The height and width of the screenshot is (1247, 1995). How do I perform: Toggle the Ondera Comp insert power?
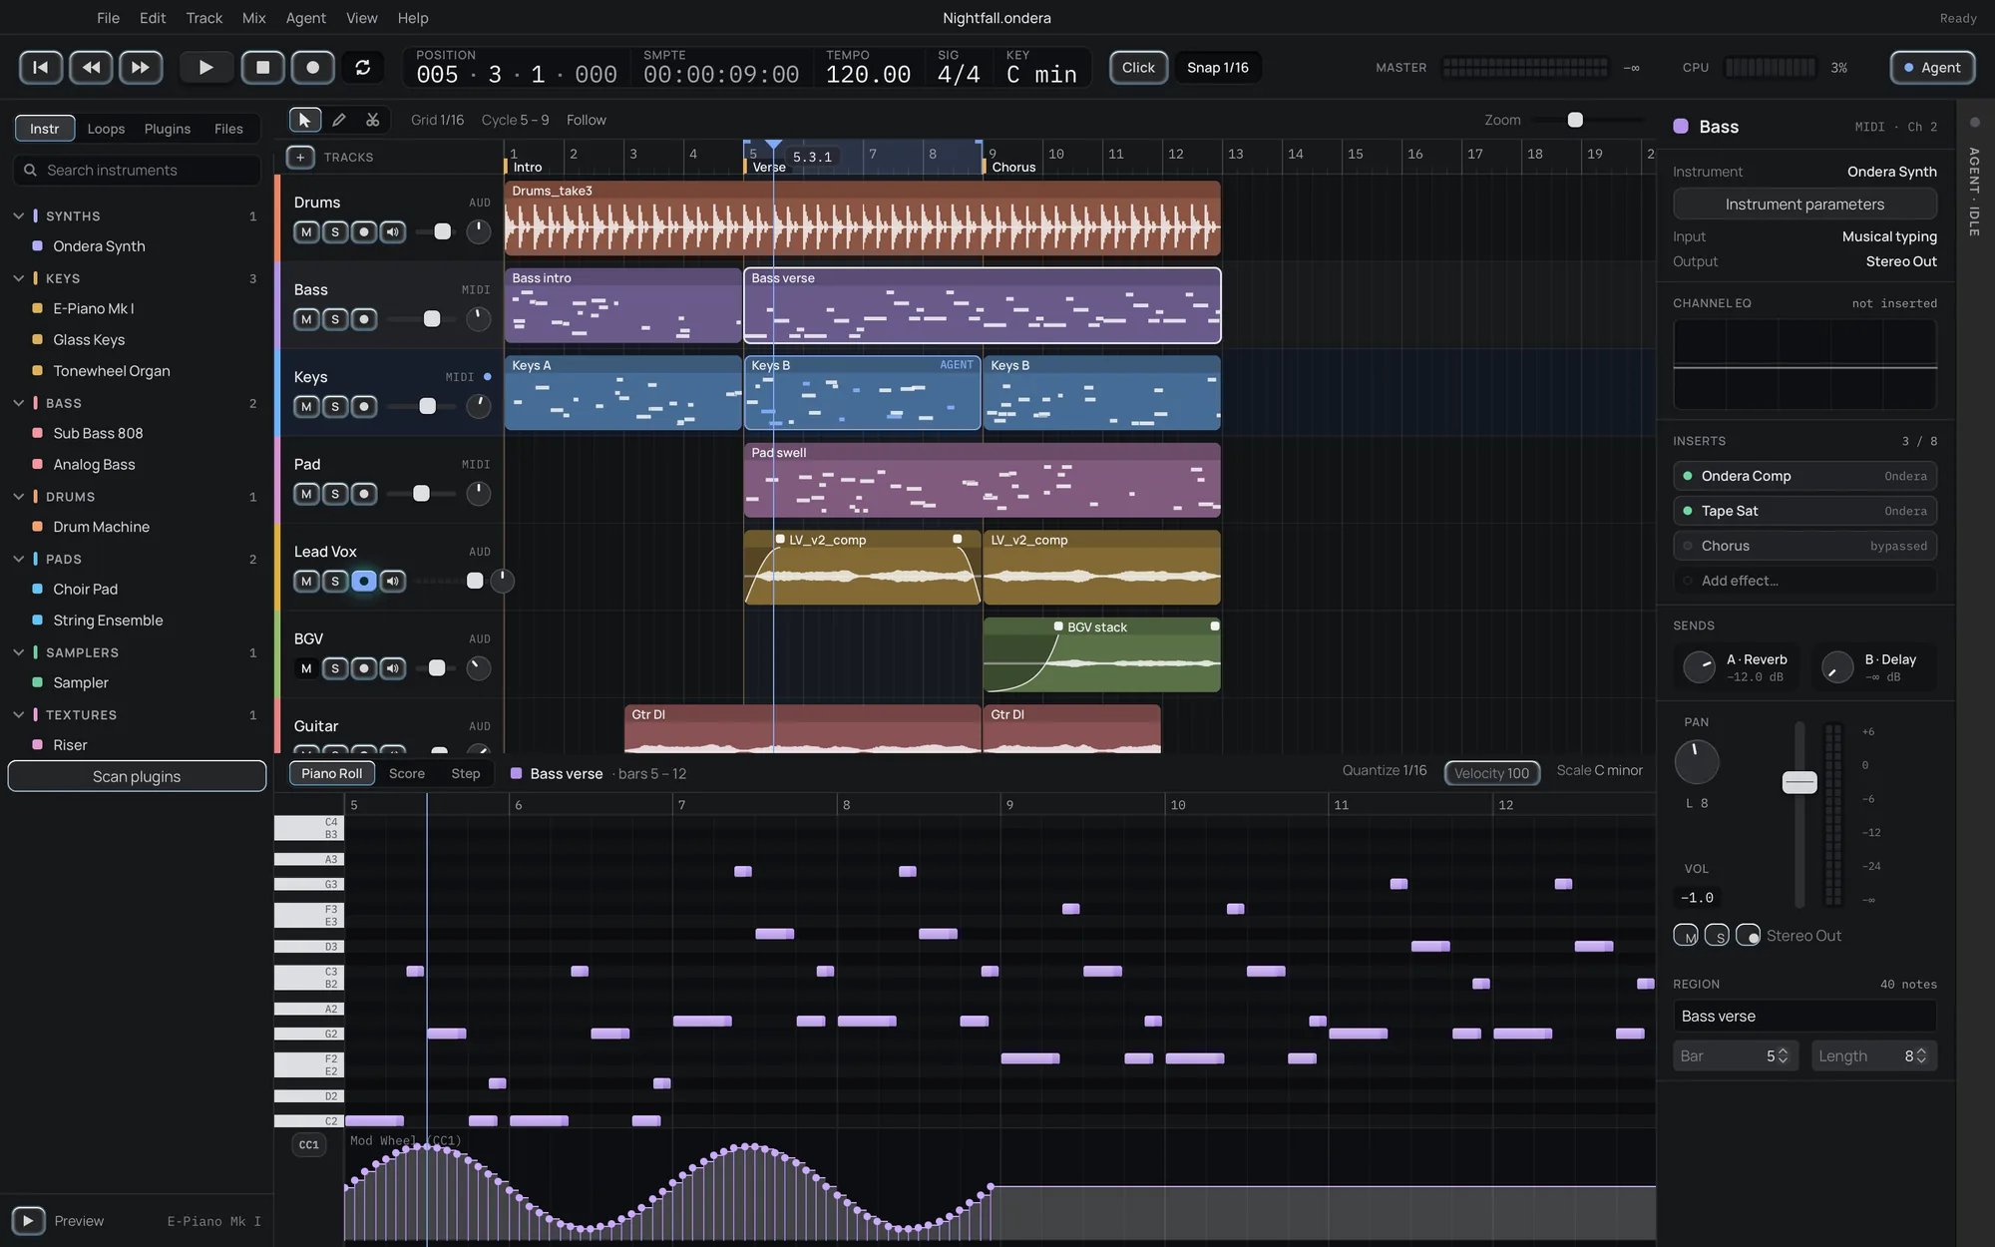click(x=1688, y=476)
